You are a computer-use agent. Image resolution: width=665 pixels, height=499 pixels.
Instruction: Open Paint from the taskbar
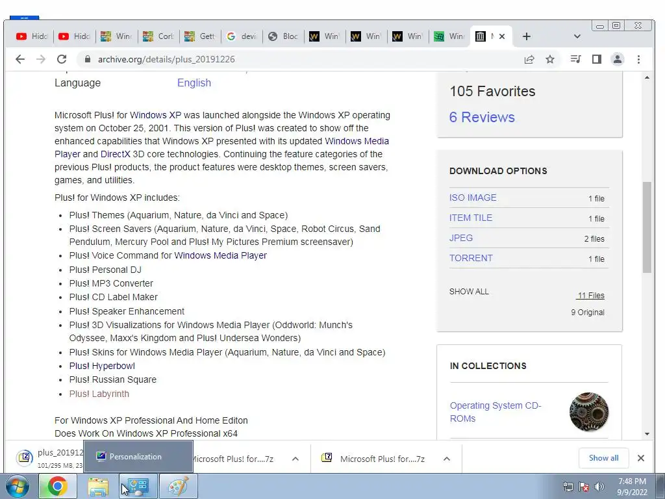pos(178,486)
